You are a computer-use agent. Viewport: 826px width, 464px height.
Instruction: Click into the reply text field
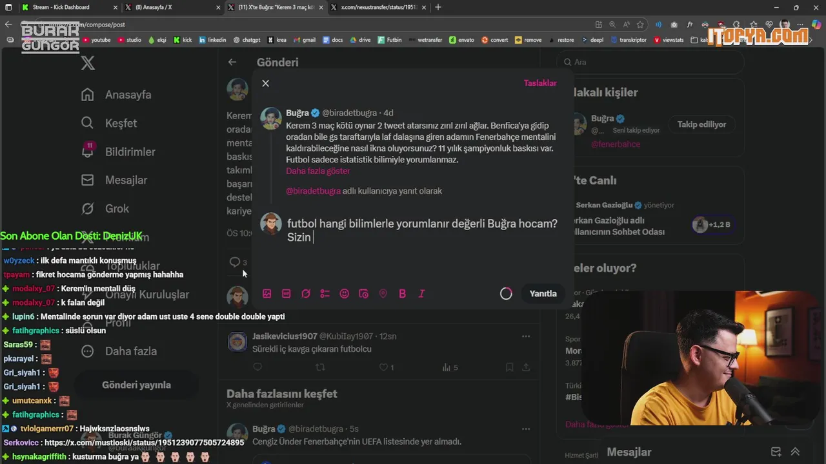423,231
